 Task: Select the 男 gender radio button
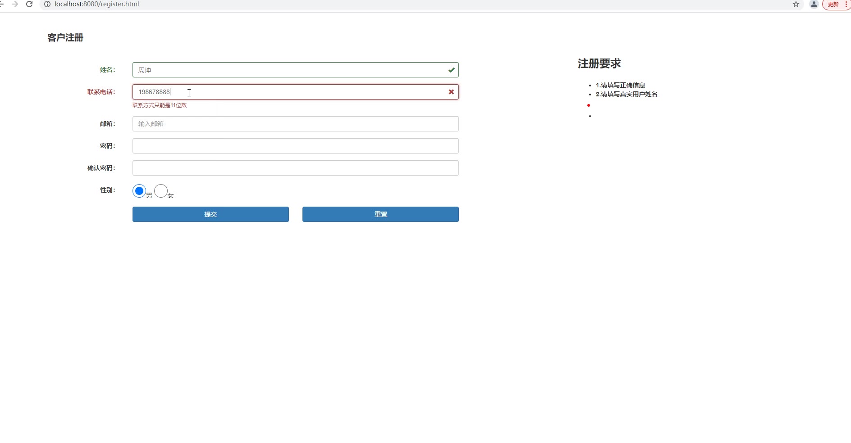coord(139,191)
